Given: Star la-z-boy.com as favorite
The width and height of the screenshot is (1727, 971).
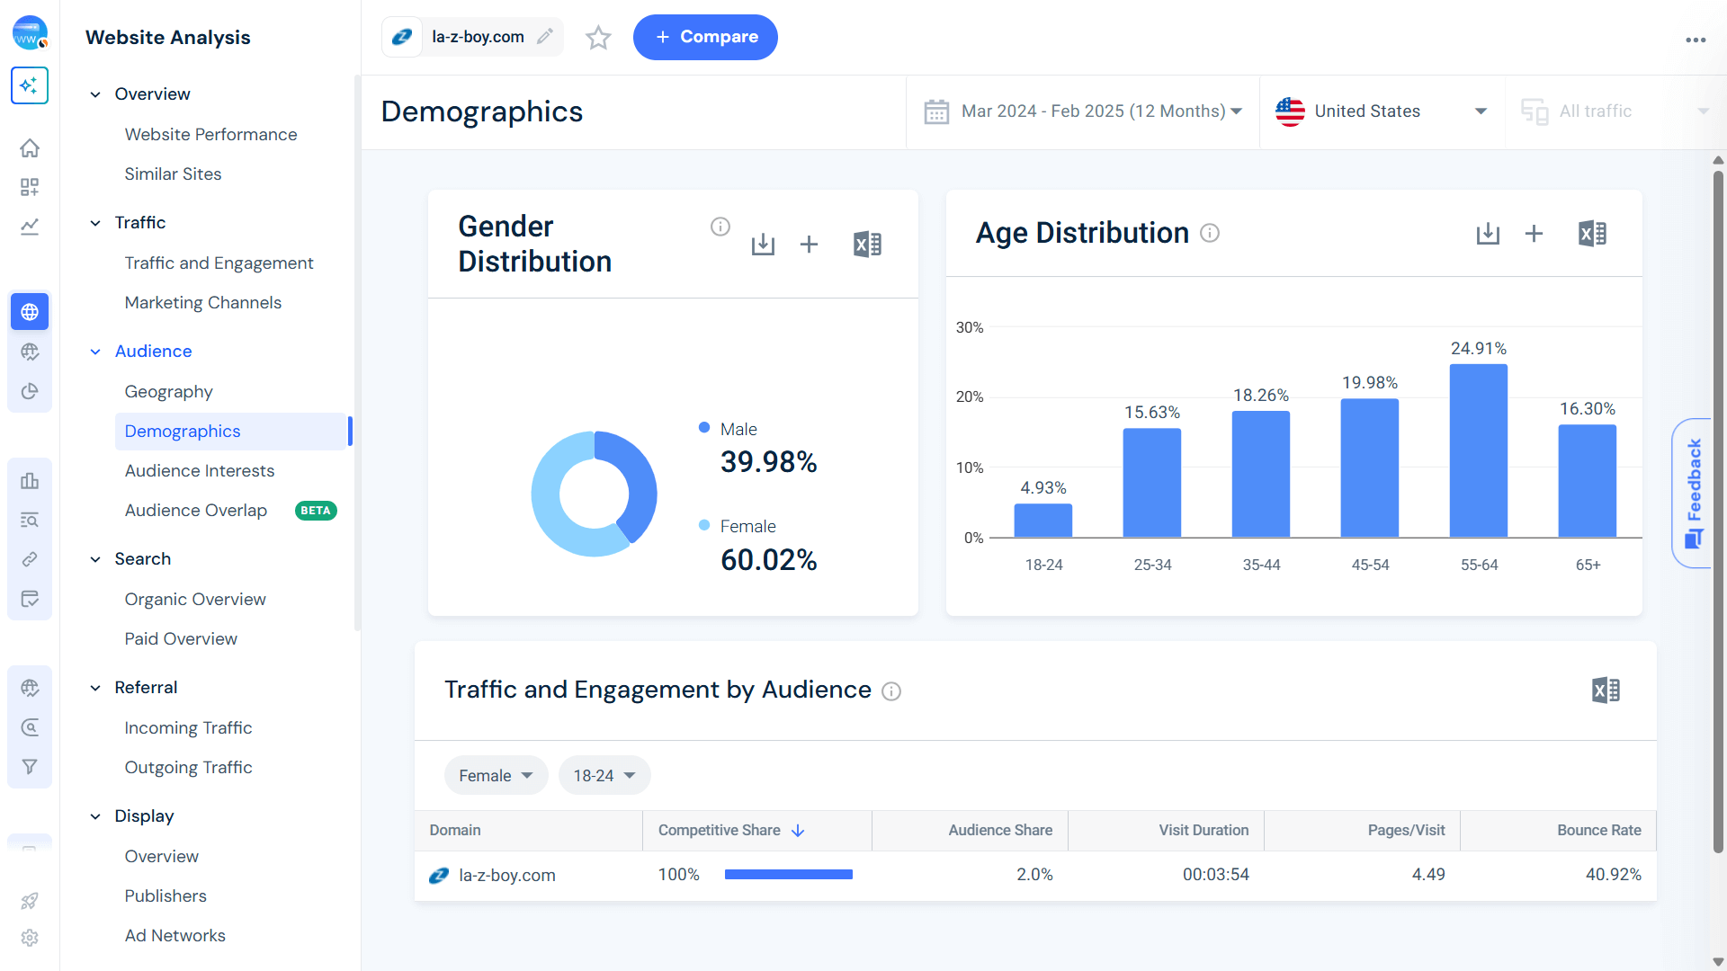Looking at the screenshot, I should coord(598,37).
